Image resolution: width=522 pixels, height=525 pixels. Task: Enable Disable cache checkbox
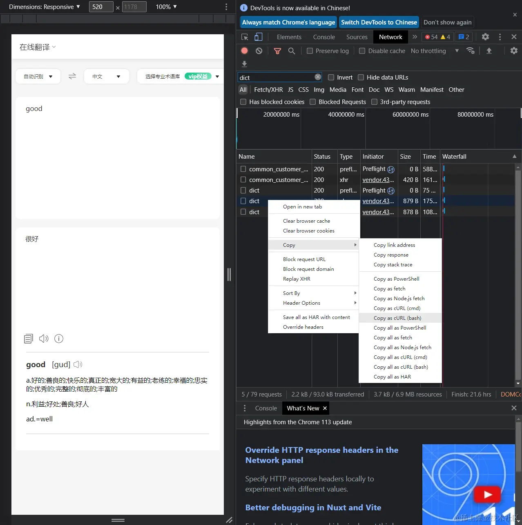362,51
